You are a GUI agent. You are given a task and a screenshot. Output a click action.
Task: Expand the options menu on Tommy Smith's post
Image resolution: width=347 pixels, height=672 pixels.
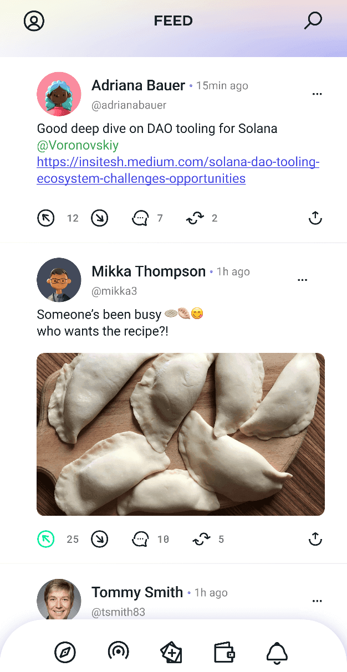pyautogui.click(x=317, y=601)
